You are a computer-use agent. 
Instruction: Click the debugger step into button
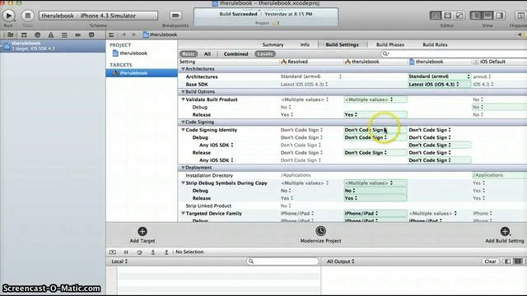click(x=153, y=252)
